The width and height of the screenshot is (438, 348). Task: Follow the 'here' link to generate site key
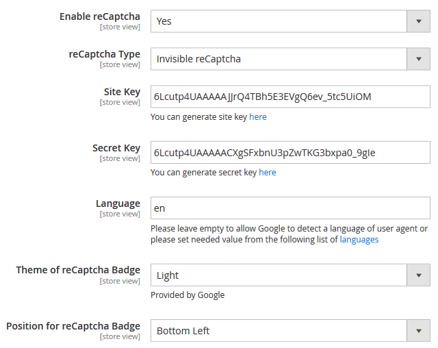pyautogui.click(x=257, y=117)
